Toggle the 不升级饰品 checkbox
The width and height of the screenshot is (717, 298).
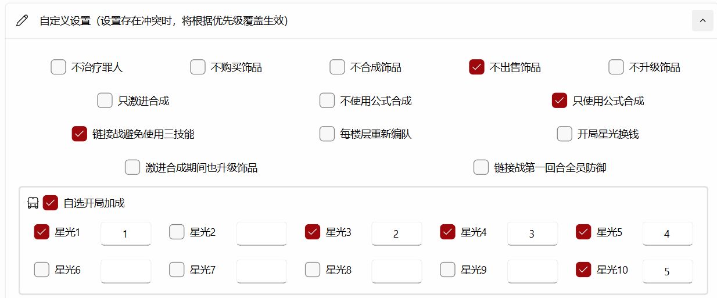point(616,67)
